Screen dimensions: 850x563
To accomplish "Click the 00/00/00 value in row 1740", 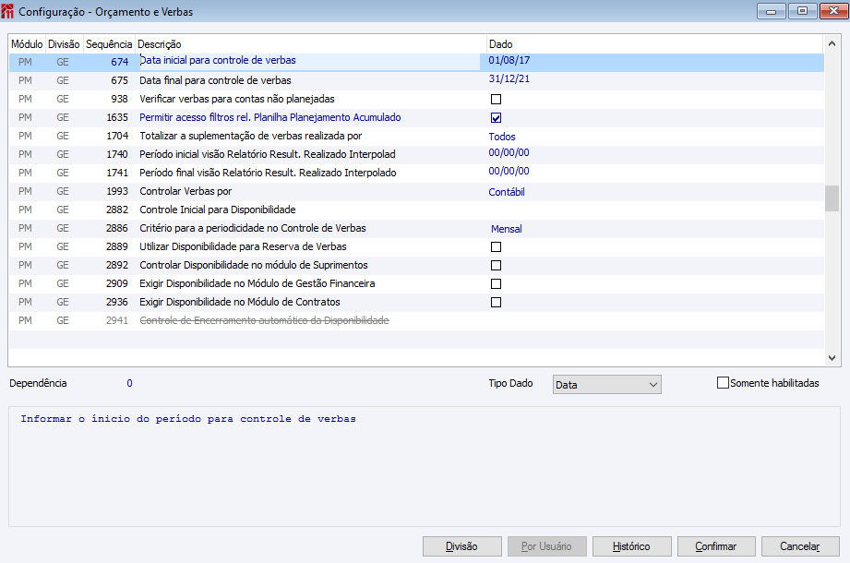I will 509,153.
